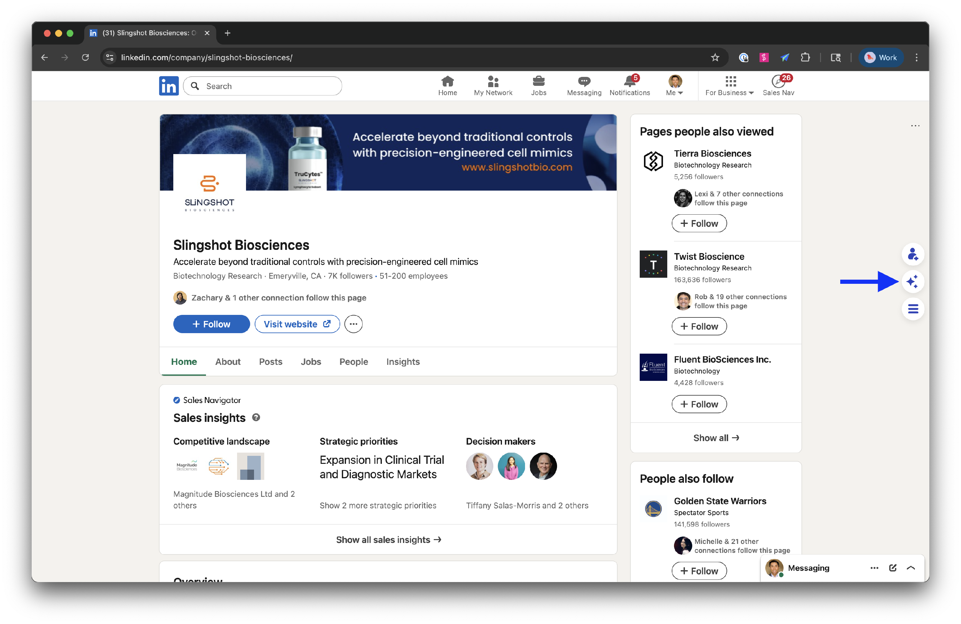Open the Insights tab
961x624 pixels.
tap(403, 361)
